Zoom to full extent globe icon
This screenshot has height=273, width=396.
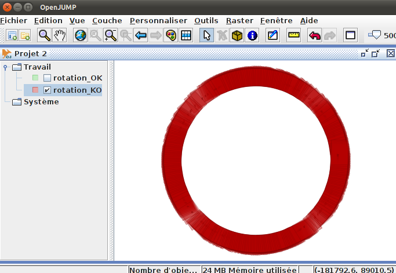click(81, 35)
